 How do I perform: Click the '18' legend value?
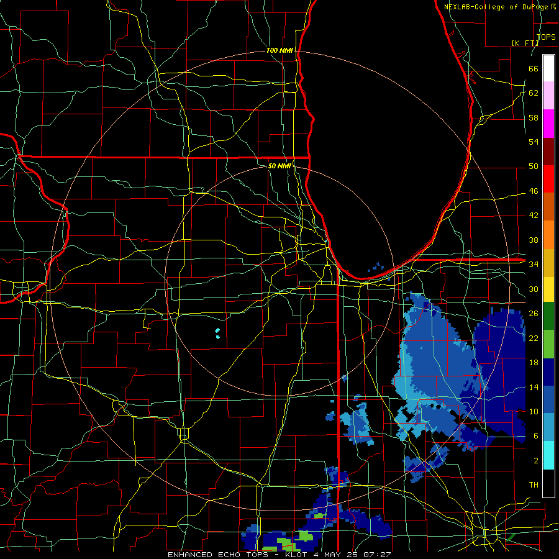[534, 363]
